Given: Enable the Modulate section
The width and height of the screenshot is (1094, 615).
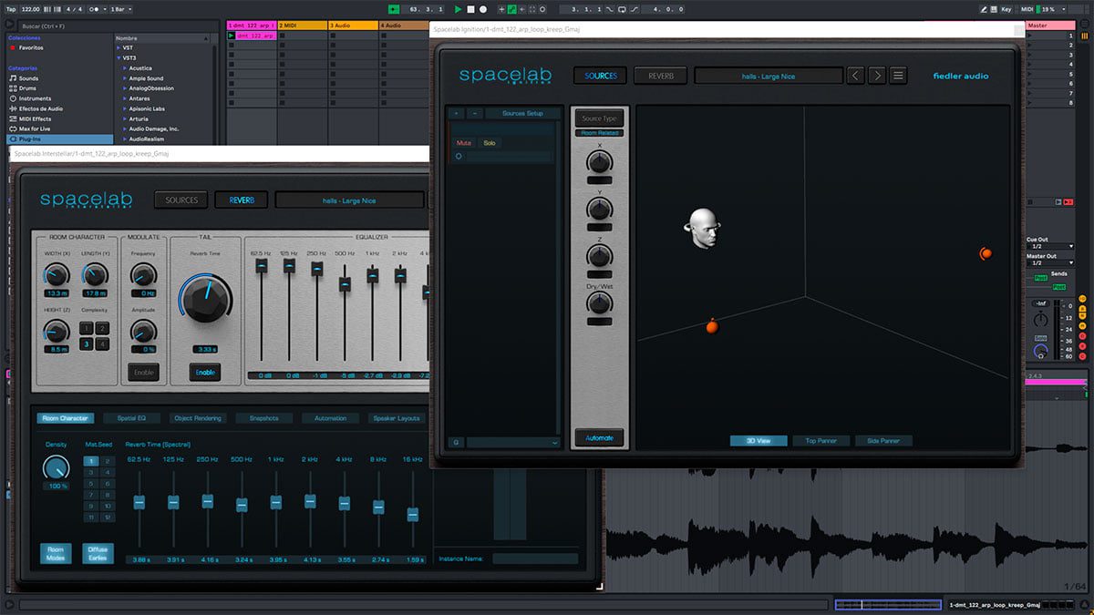Looking at the screenshot, I should click(143, 373).
